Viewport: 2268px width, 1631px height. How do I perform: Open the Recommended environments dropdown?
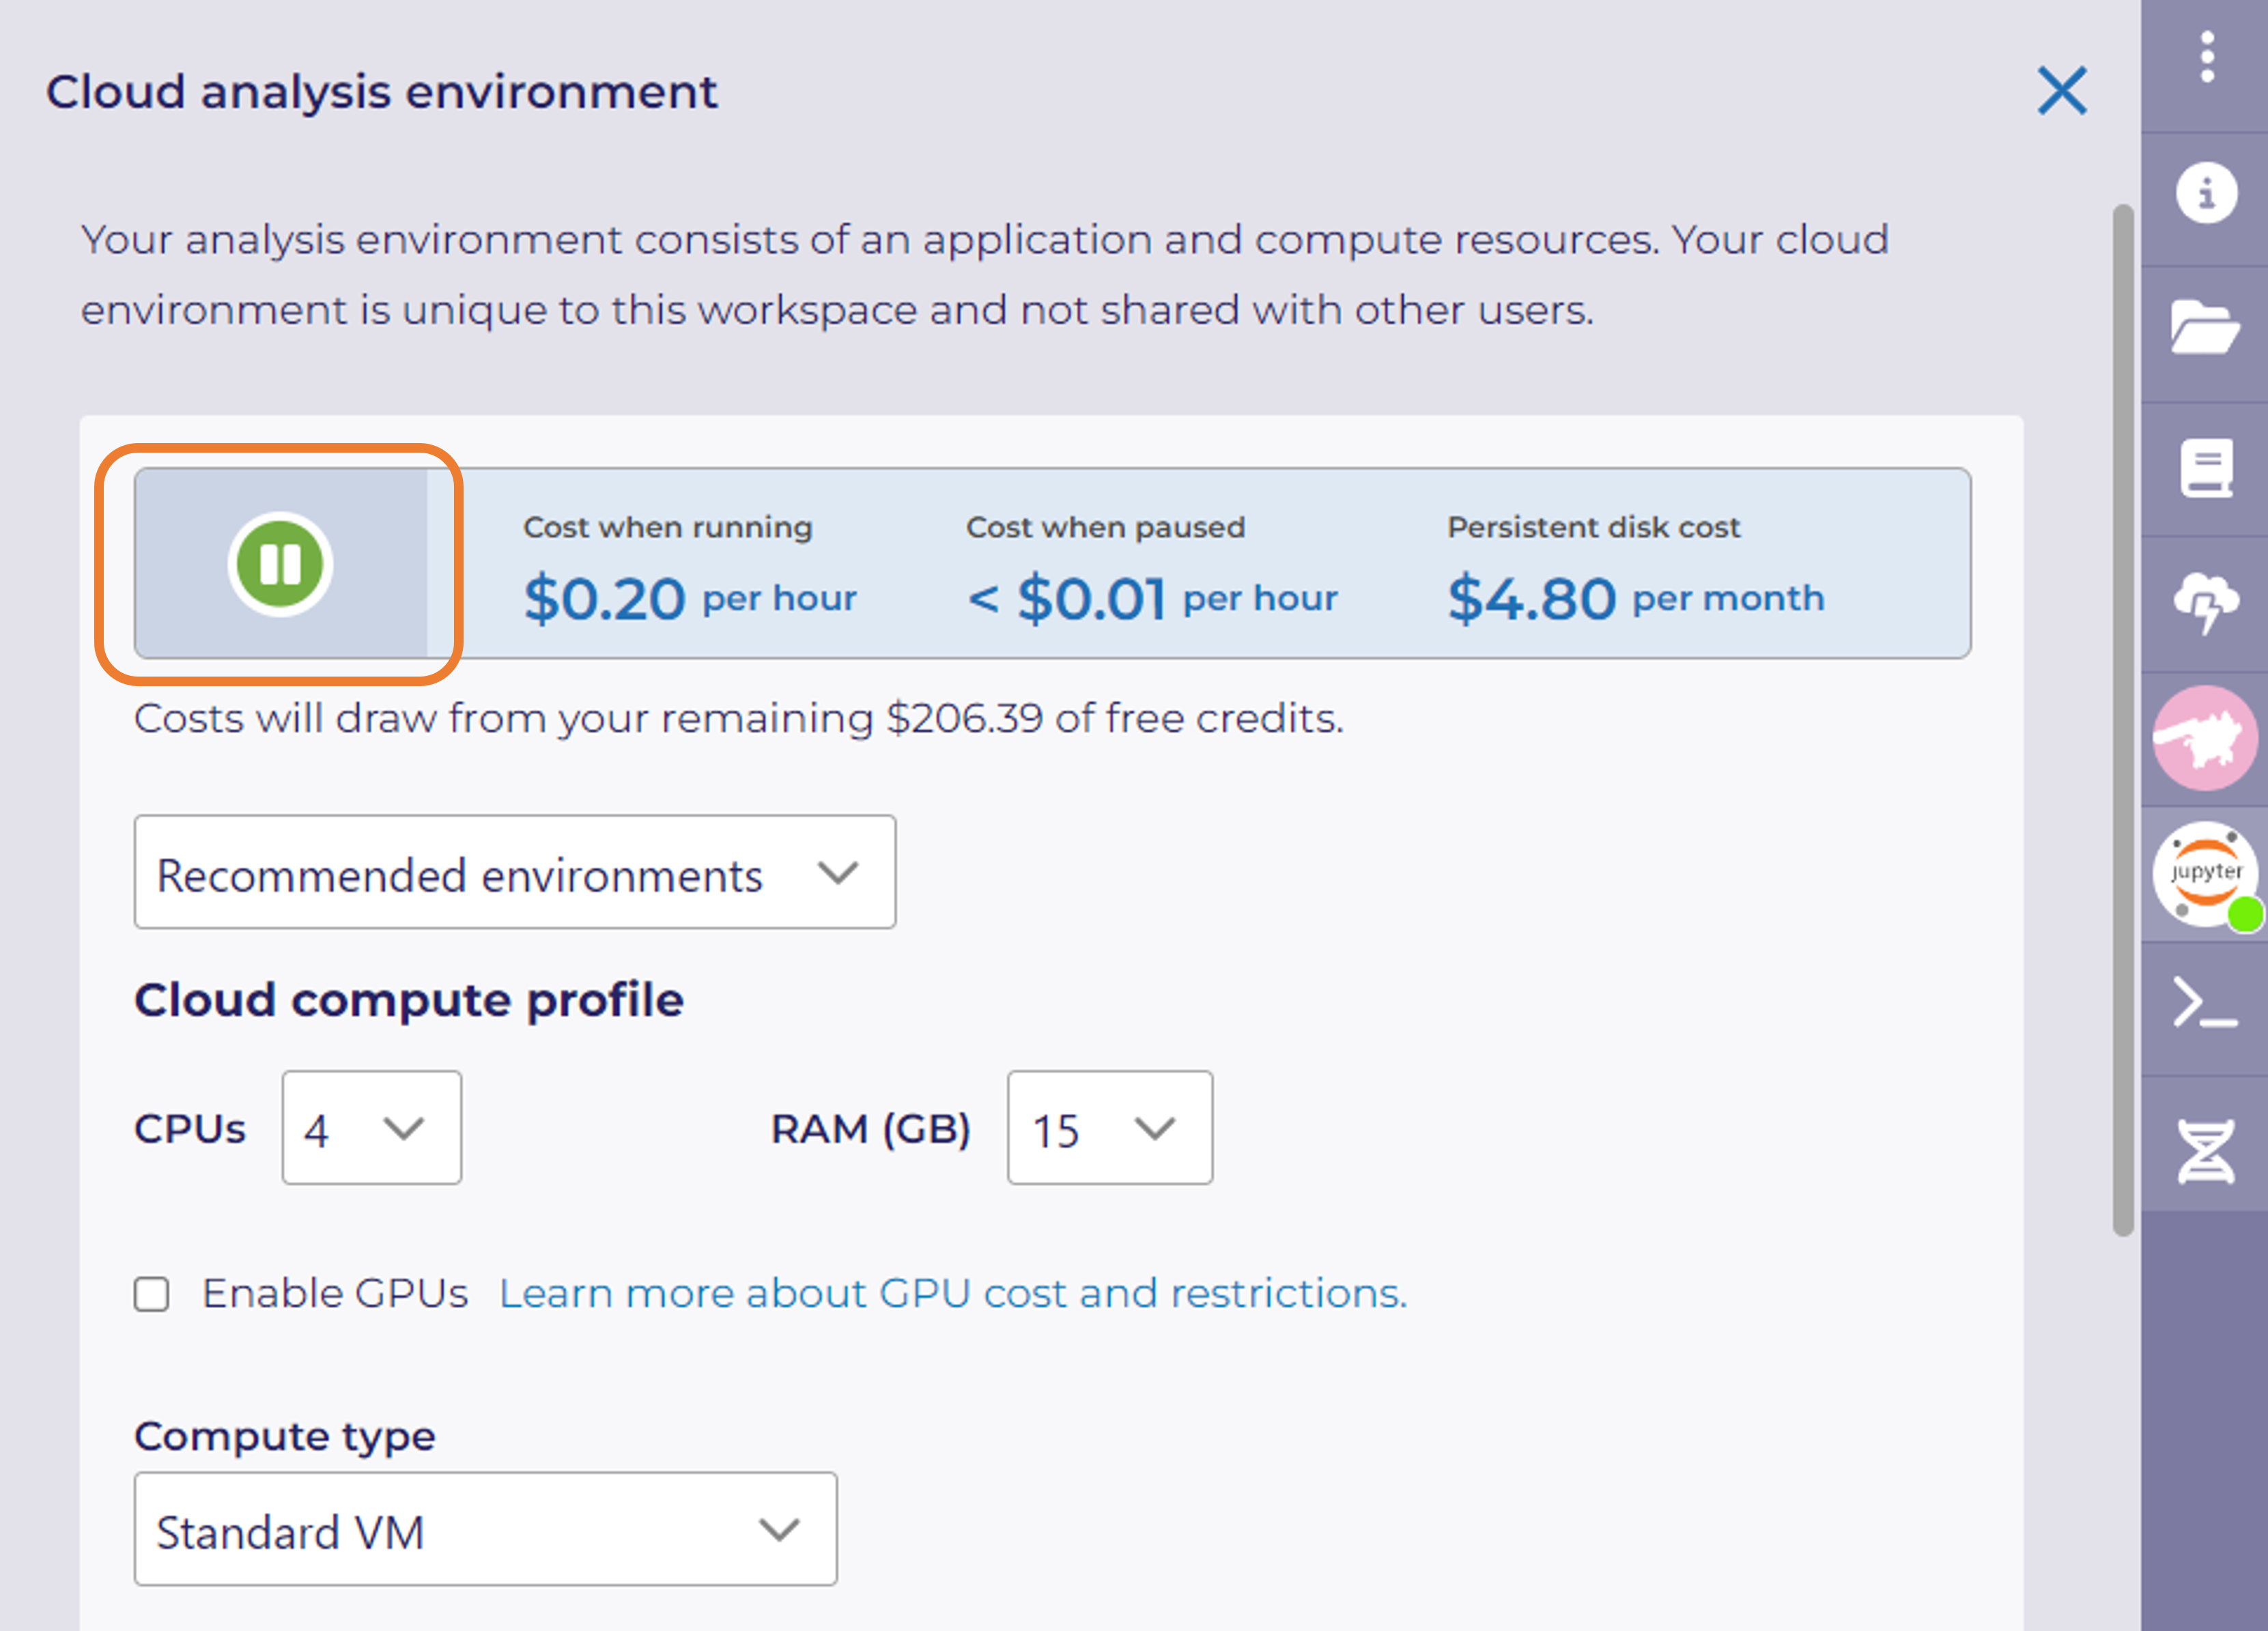(515, 872)
